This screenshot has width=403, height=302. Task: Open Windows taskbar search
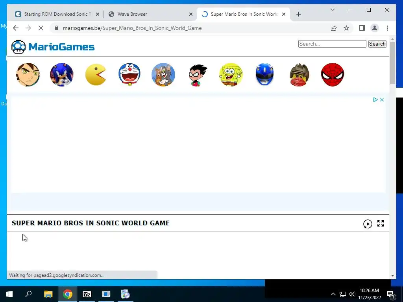click(28, 294)
